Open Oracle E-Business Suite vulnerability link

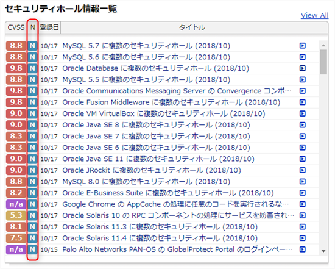click(168, 193)
